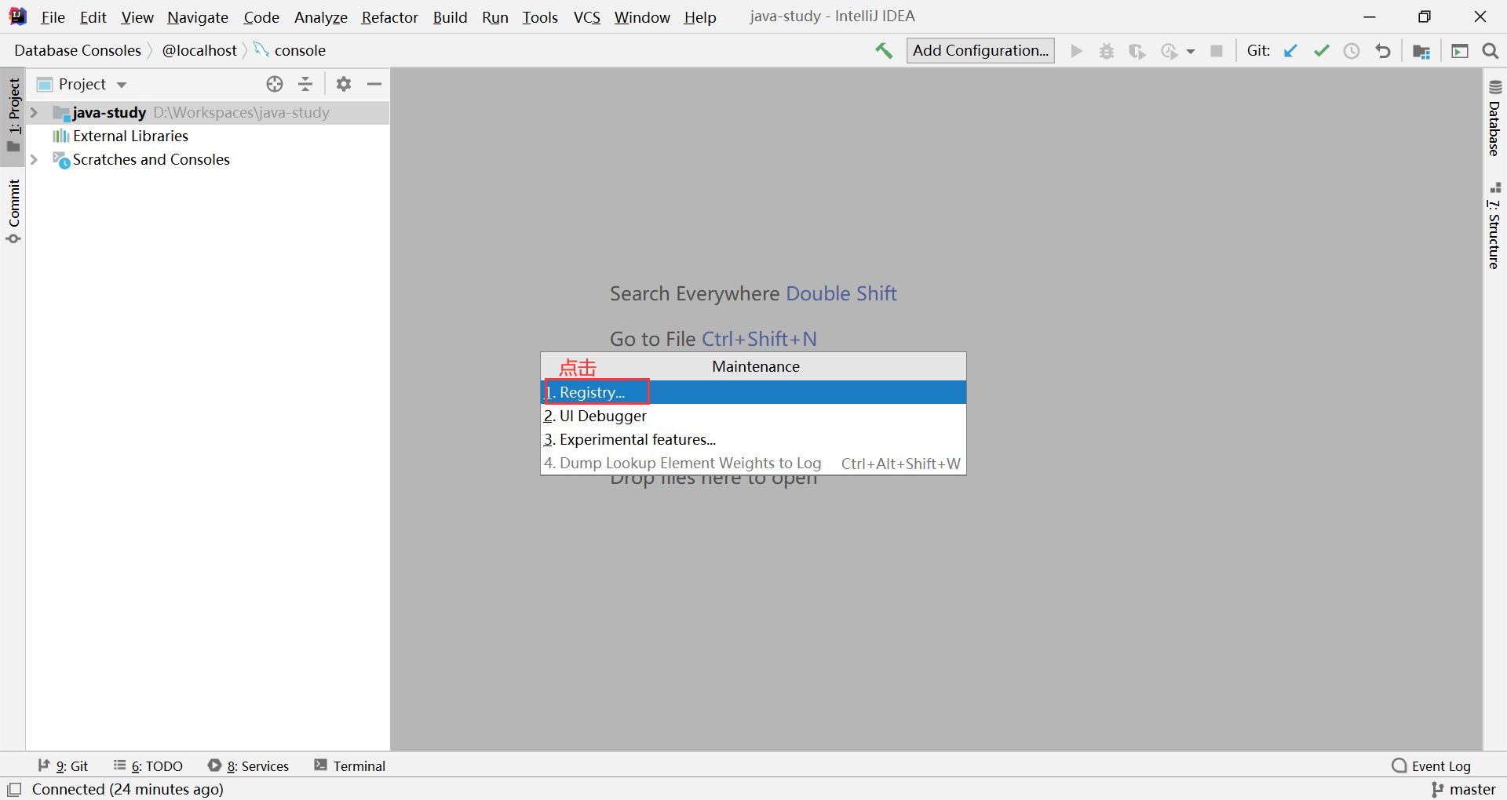Image resolution: width=1507 pixels, height=800 pixels.
Task: Open the VCS menu
Action: point(586,16)
